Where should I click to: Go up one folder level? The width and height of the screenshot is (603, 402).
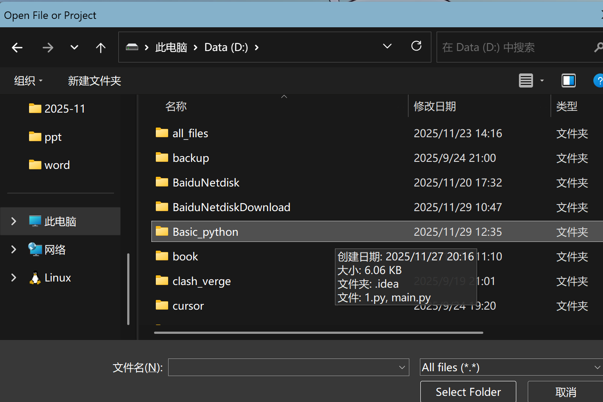100,48
